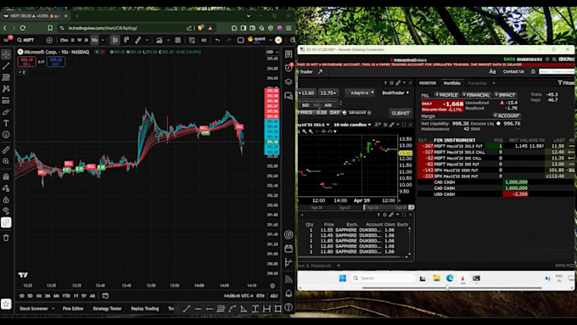
Task: Open the symbol search showing MSFT
Action: (25, 40)
